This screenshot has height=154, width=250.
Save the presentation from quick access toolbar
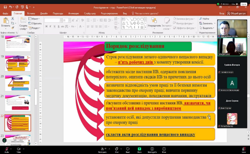pos(5,7)
